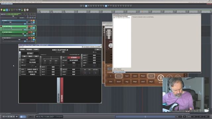212x119 pixels.
Task: Select the DESTRUCTION vertical tab in MIDI Guitar 2
Action: click(58, 90)
